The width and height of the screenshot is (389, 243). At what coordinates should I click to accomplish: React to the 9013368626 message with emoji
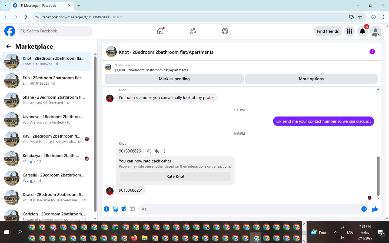(149, 151)
